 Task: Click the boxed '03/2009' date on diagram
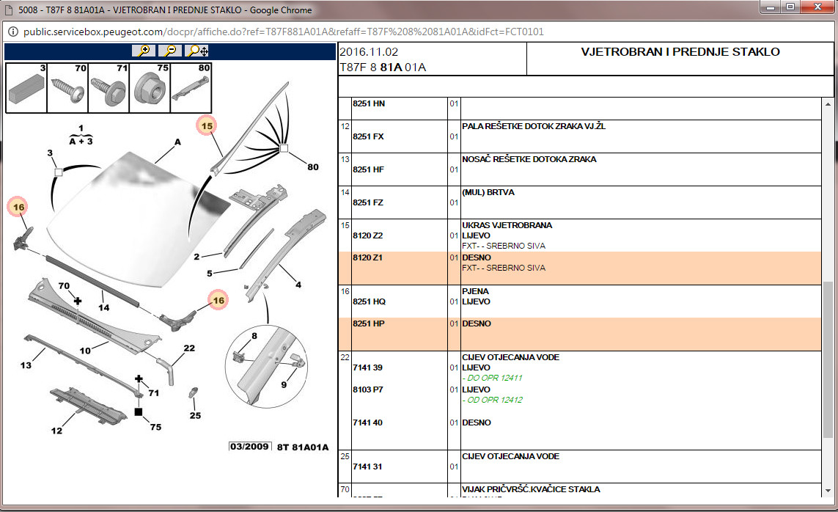point(249,447)
